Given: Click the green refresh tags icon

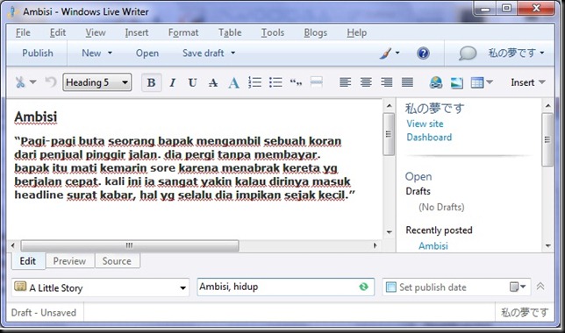Looking at the screenshot, I should [x=364, y=287].
